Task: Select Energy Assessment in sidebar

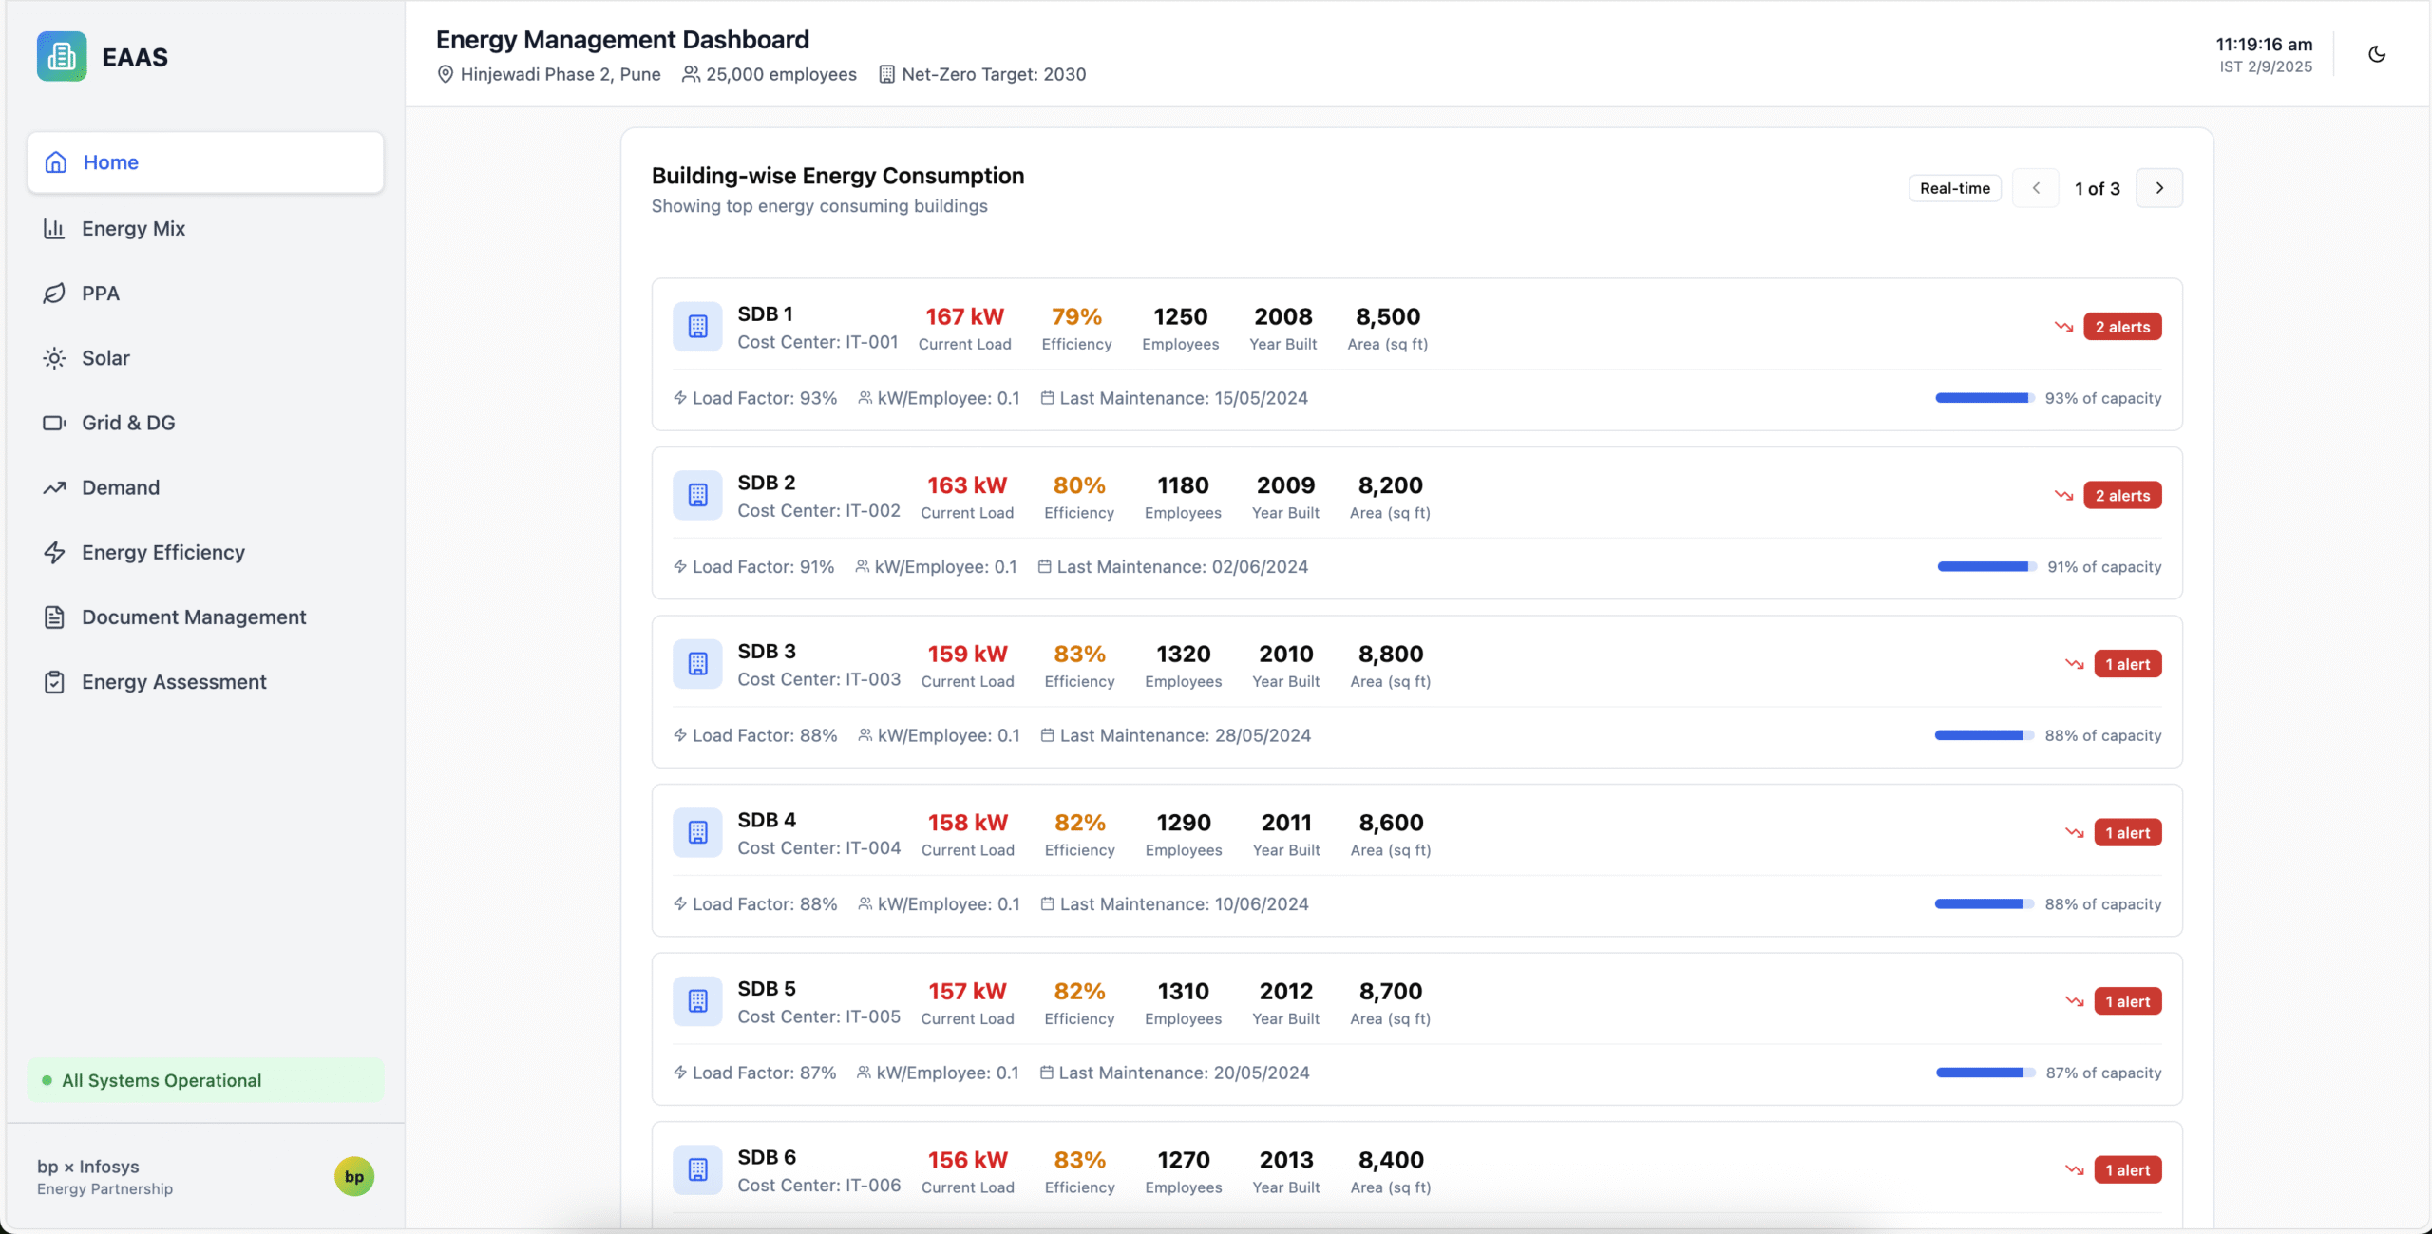Action: click(x=174, y=682)
